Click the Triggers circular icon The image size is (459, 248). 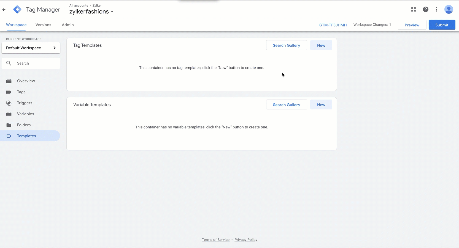pos(9,103)
